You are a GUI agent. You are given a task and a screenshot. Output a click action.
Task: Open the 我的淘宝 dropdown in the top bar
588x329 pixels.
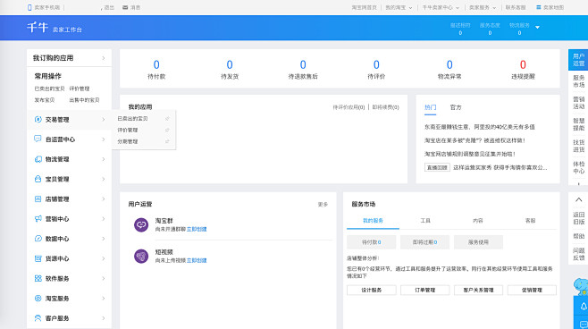399,7
